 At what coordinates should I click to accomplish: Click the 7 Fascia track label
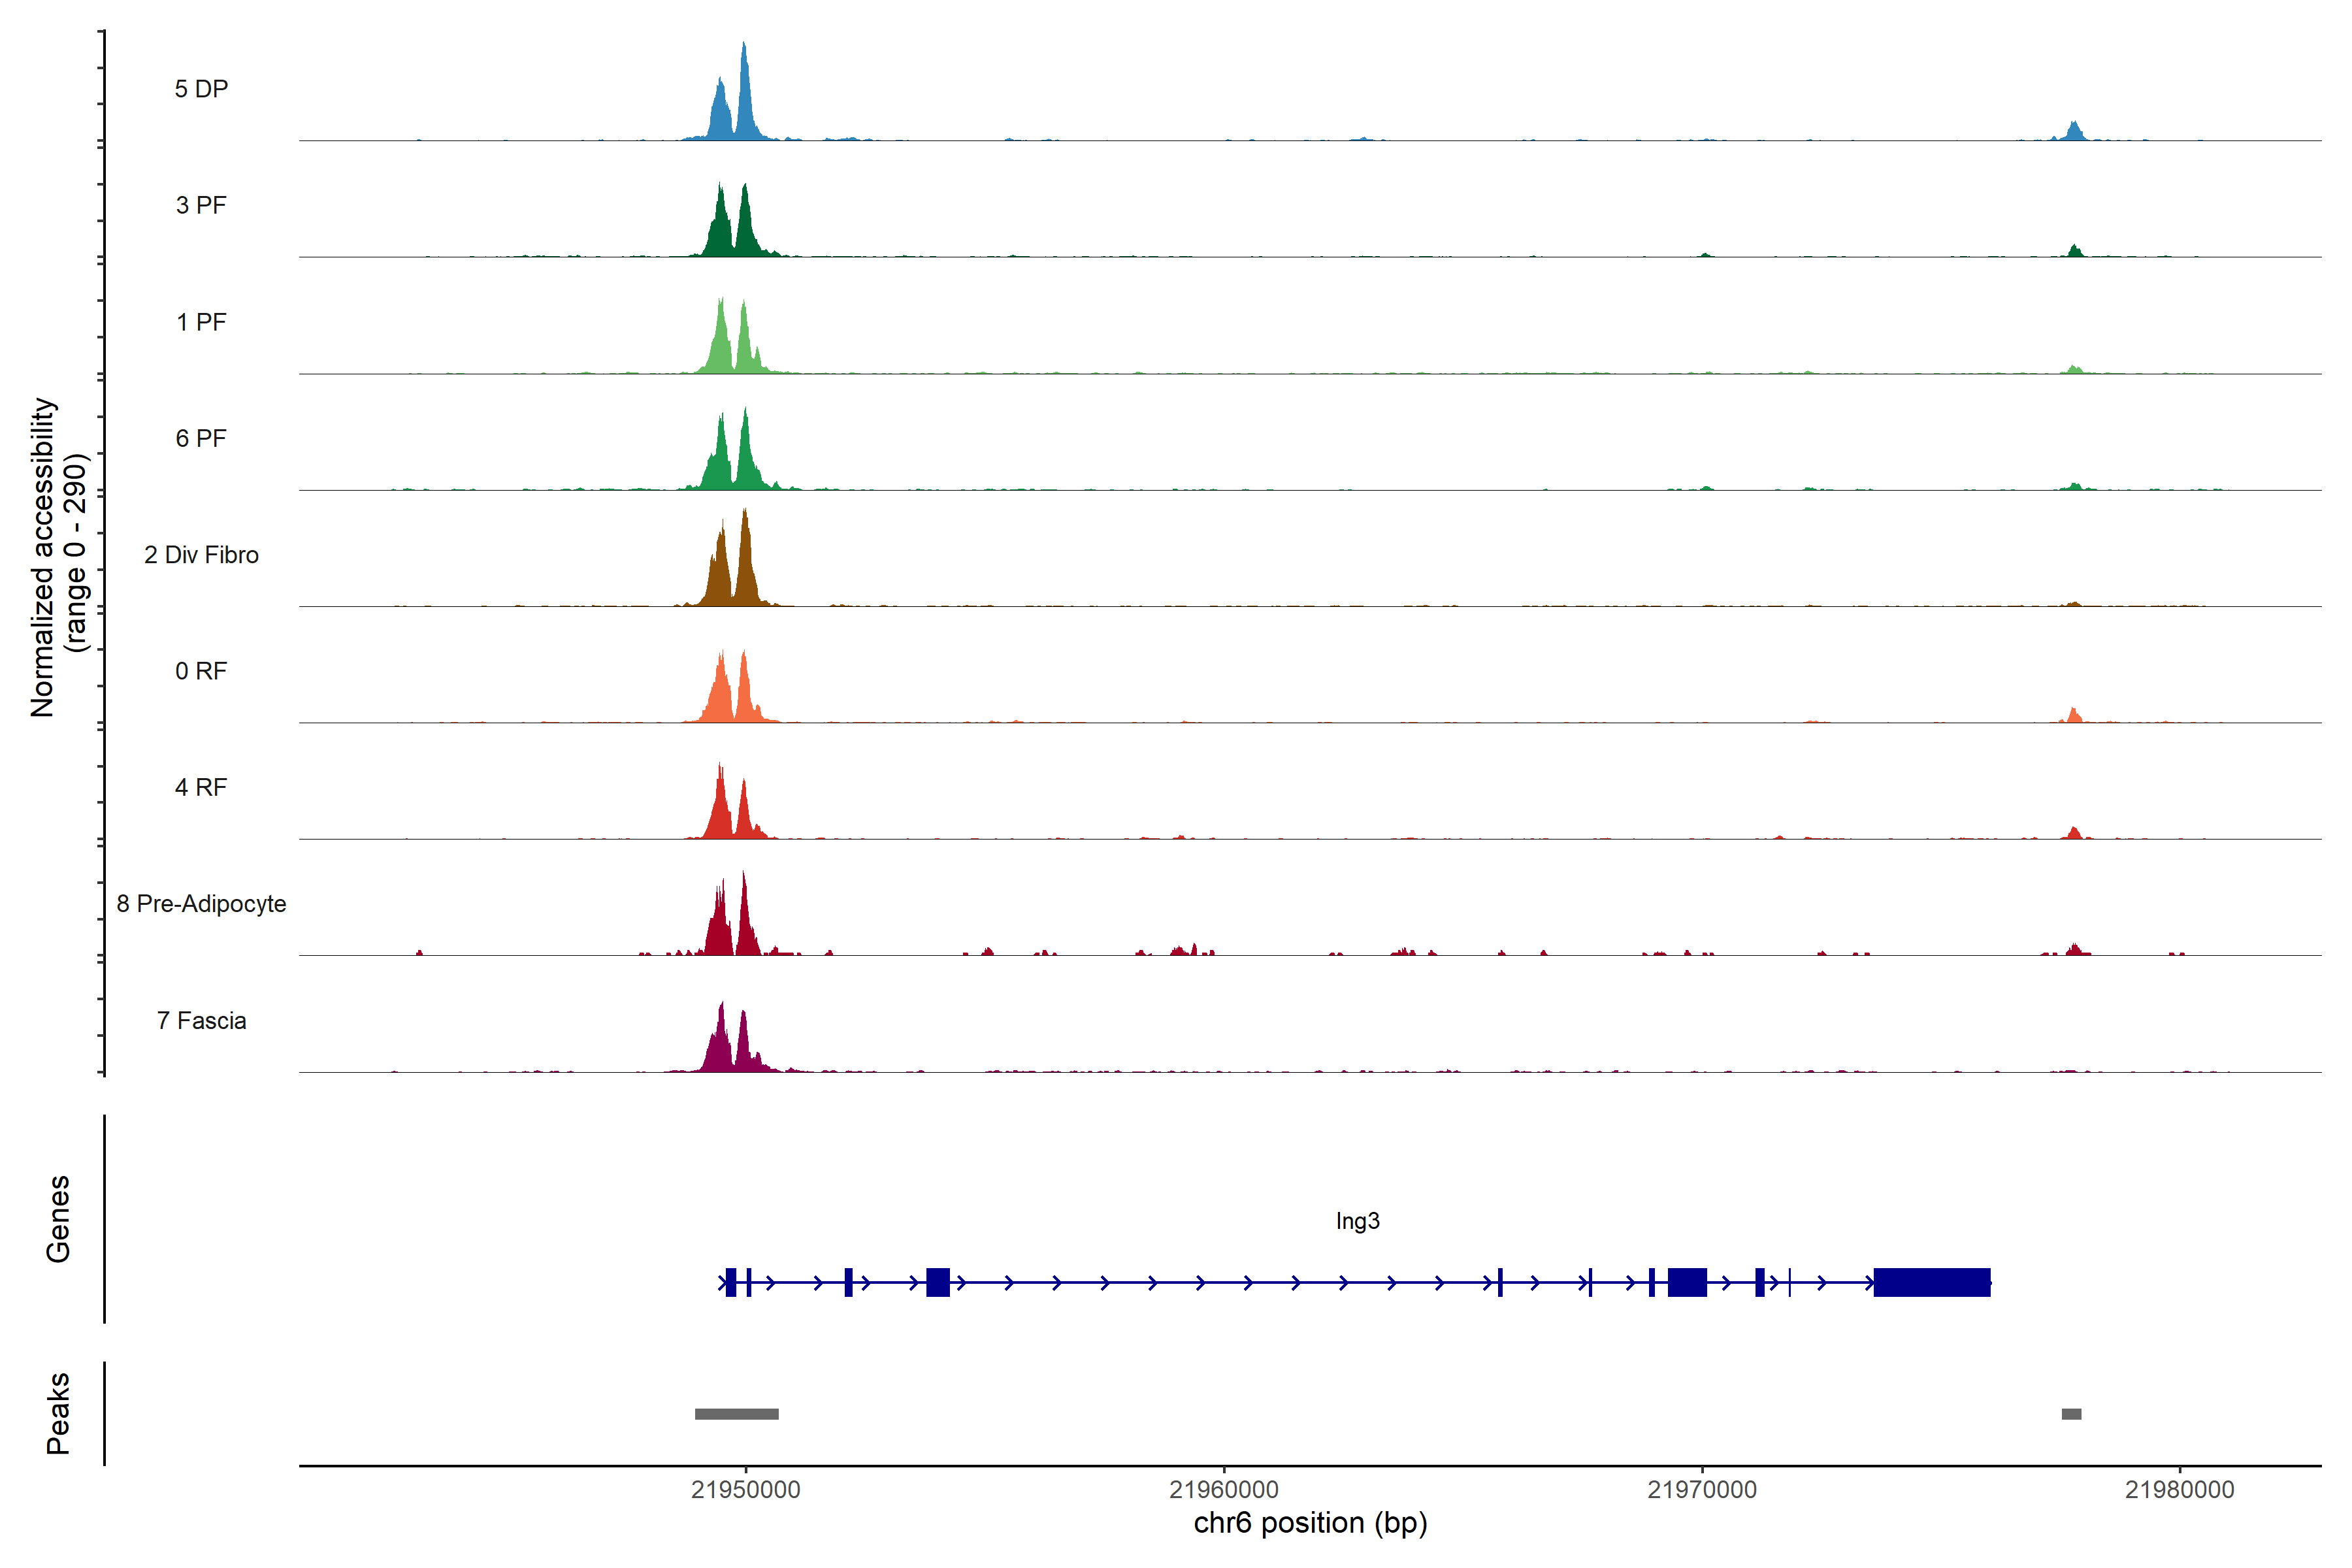tap(201, 1021)
